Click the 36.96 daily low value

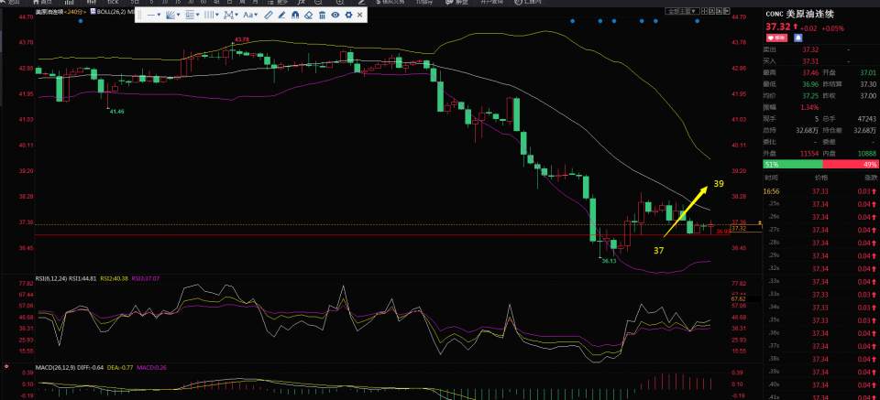[811, 84]
